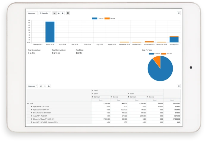Toggle Contract in pie chart legend

(154, 54)
